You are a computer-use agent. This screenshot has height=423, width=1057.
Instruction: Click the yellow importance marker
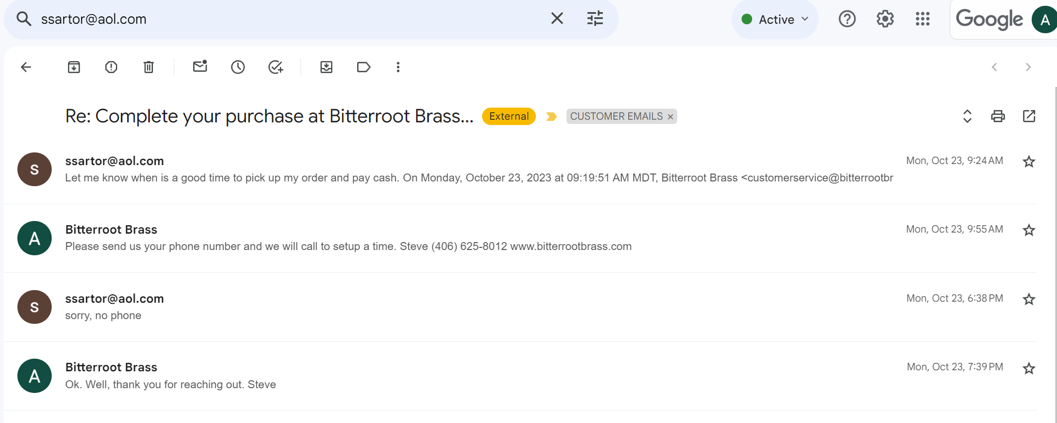tap(551, 117)
